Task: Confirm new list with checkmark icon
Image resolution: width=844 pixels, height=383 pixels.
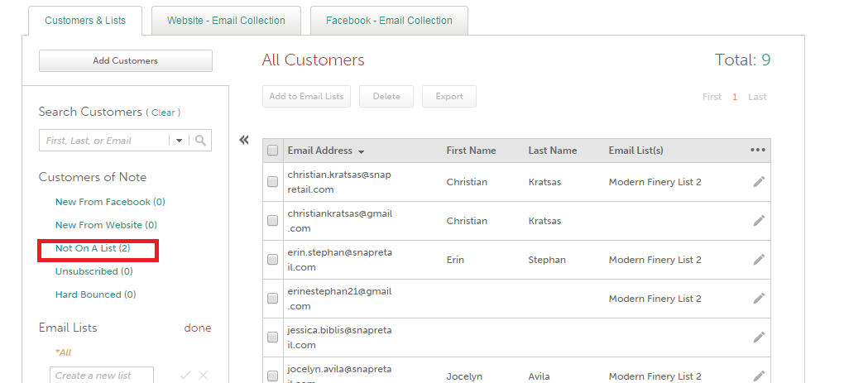Action: (185, 376)
